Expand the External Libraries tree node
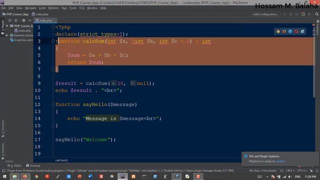The image size is (320, 180). (x=7, y=35)
